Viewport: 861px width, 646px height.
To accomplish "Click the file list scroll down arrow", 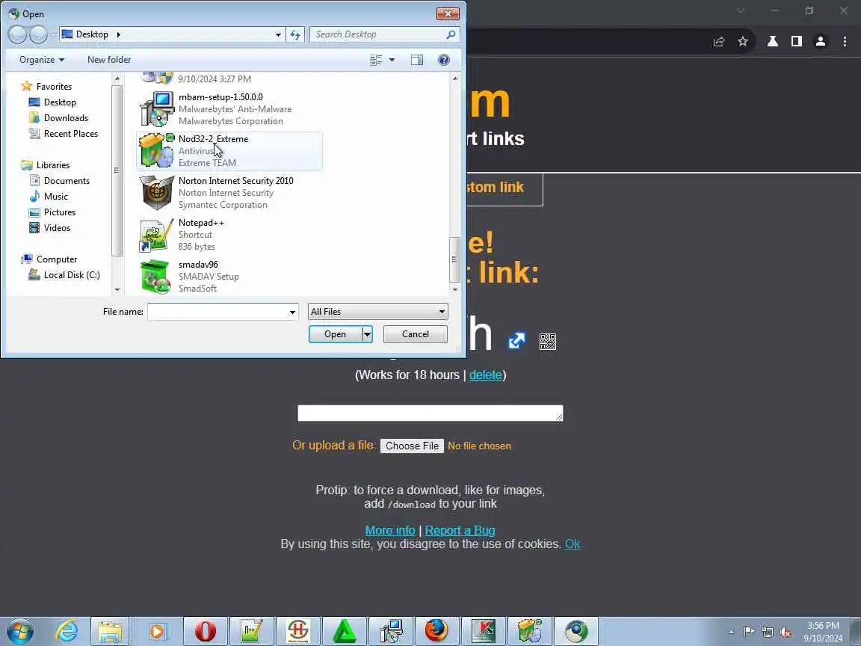I will [x=454, y=289].
